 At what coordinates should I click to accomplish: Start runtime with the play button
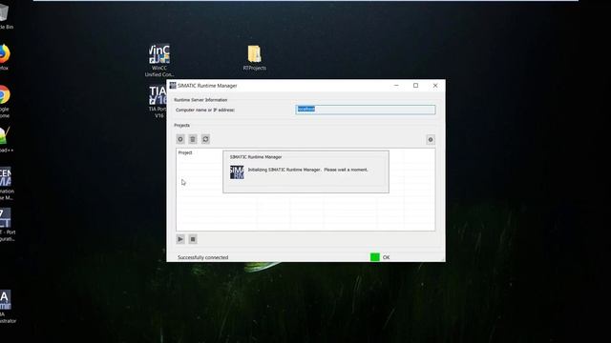point(180,239)
